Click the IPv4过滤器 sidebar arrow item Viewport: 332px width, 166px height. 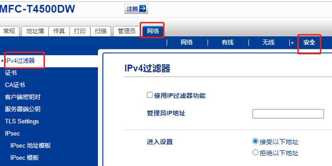[x=20, y=61]
